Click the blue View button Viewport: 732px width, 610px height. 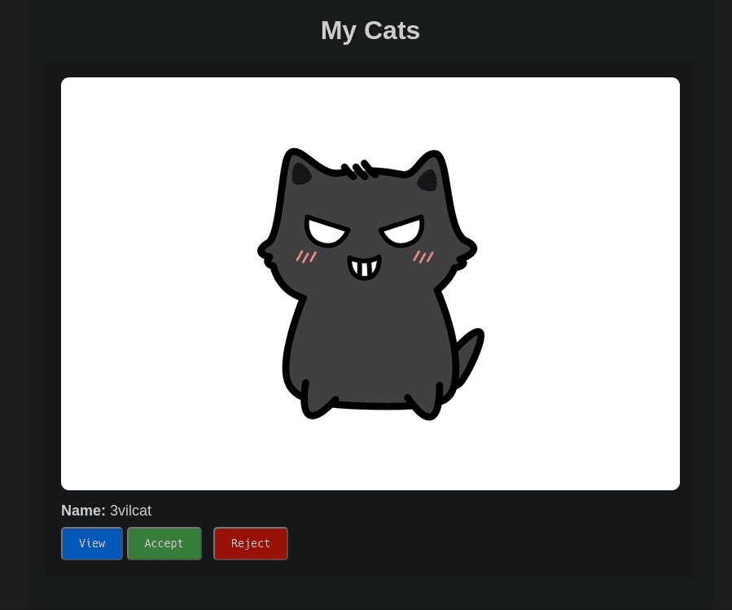click(92, 543)
